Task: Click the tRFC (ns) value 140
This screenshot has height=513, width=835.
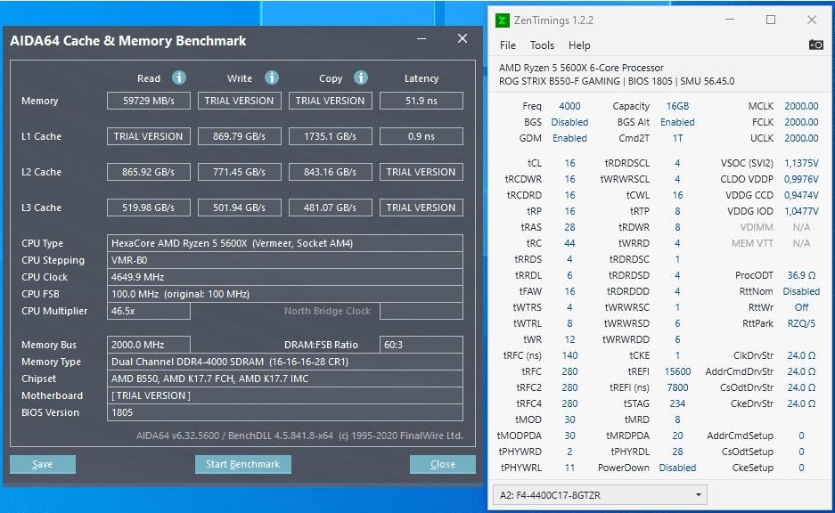Action: coord(569,355)
